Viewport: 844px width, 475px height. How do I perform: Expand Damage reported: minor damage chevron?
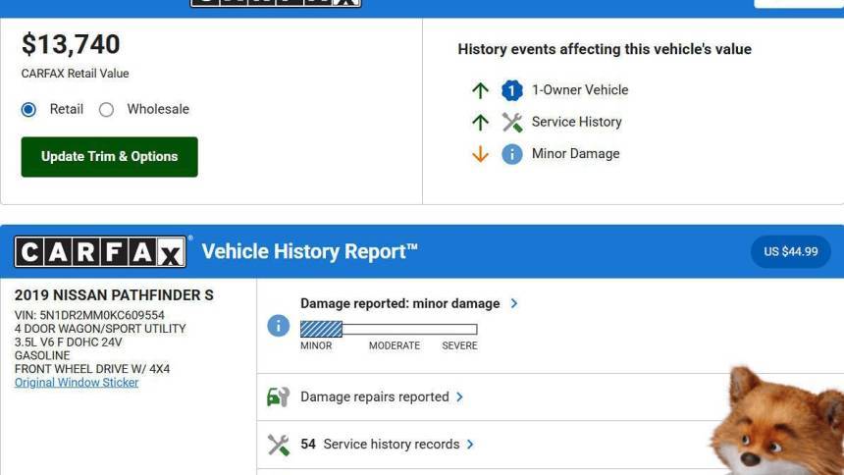[x=514, y=303]
